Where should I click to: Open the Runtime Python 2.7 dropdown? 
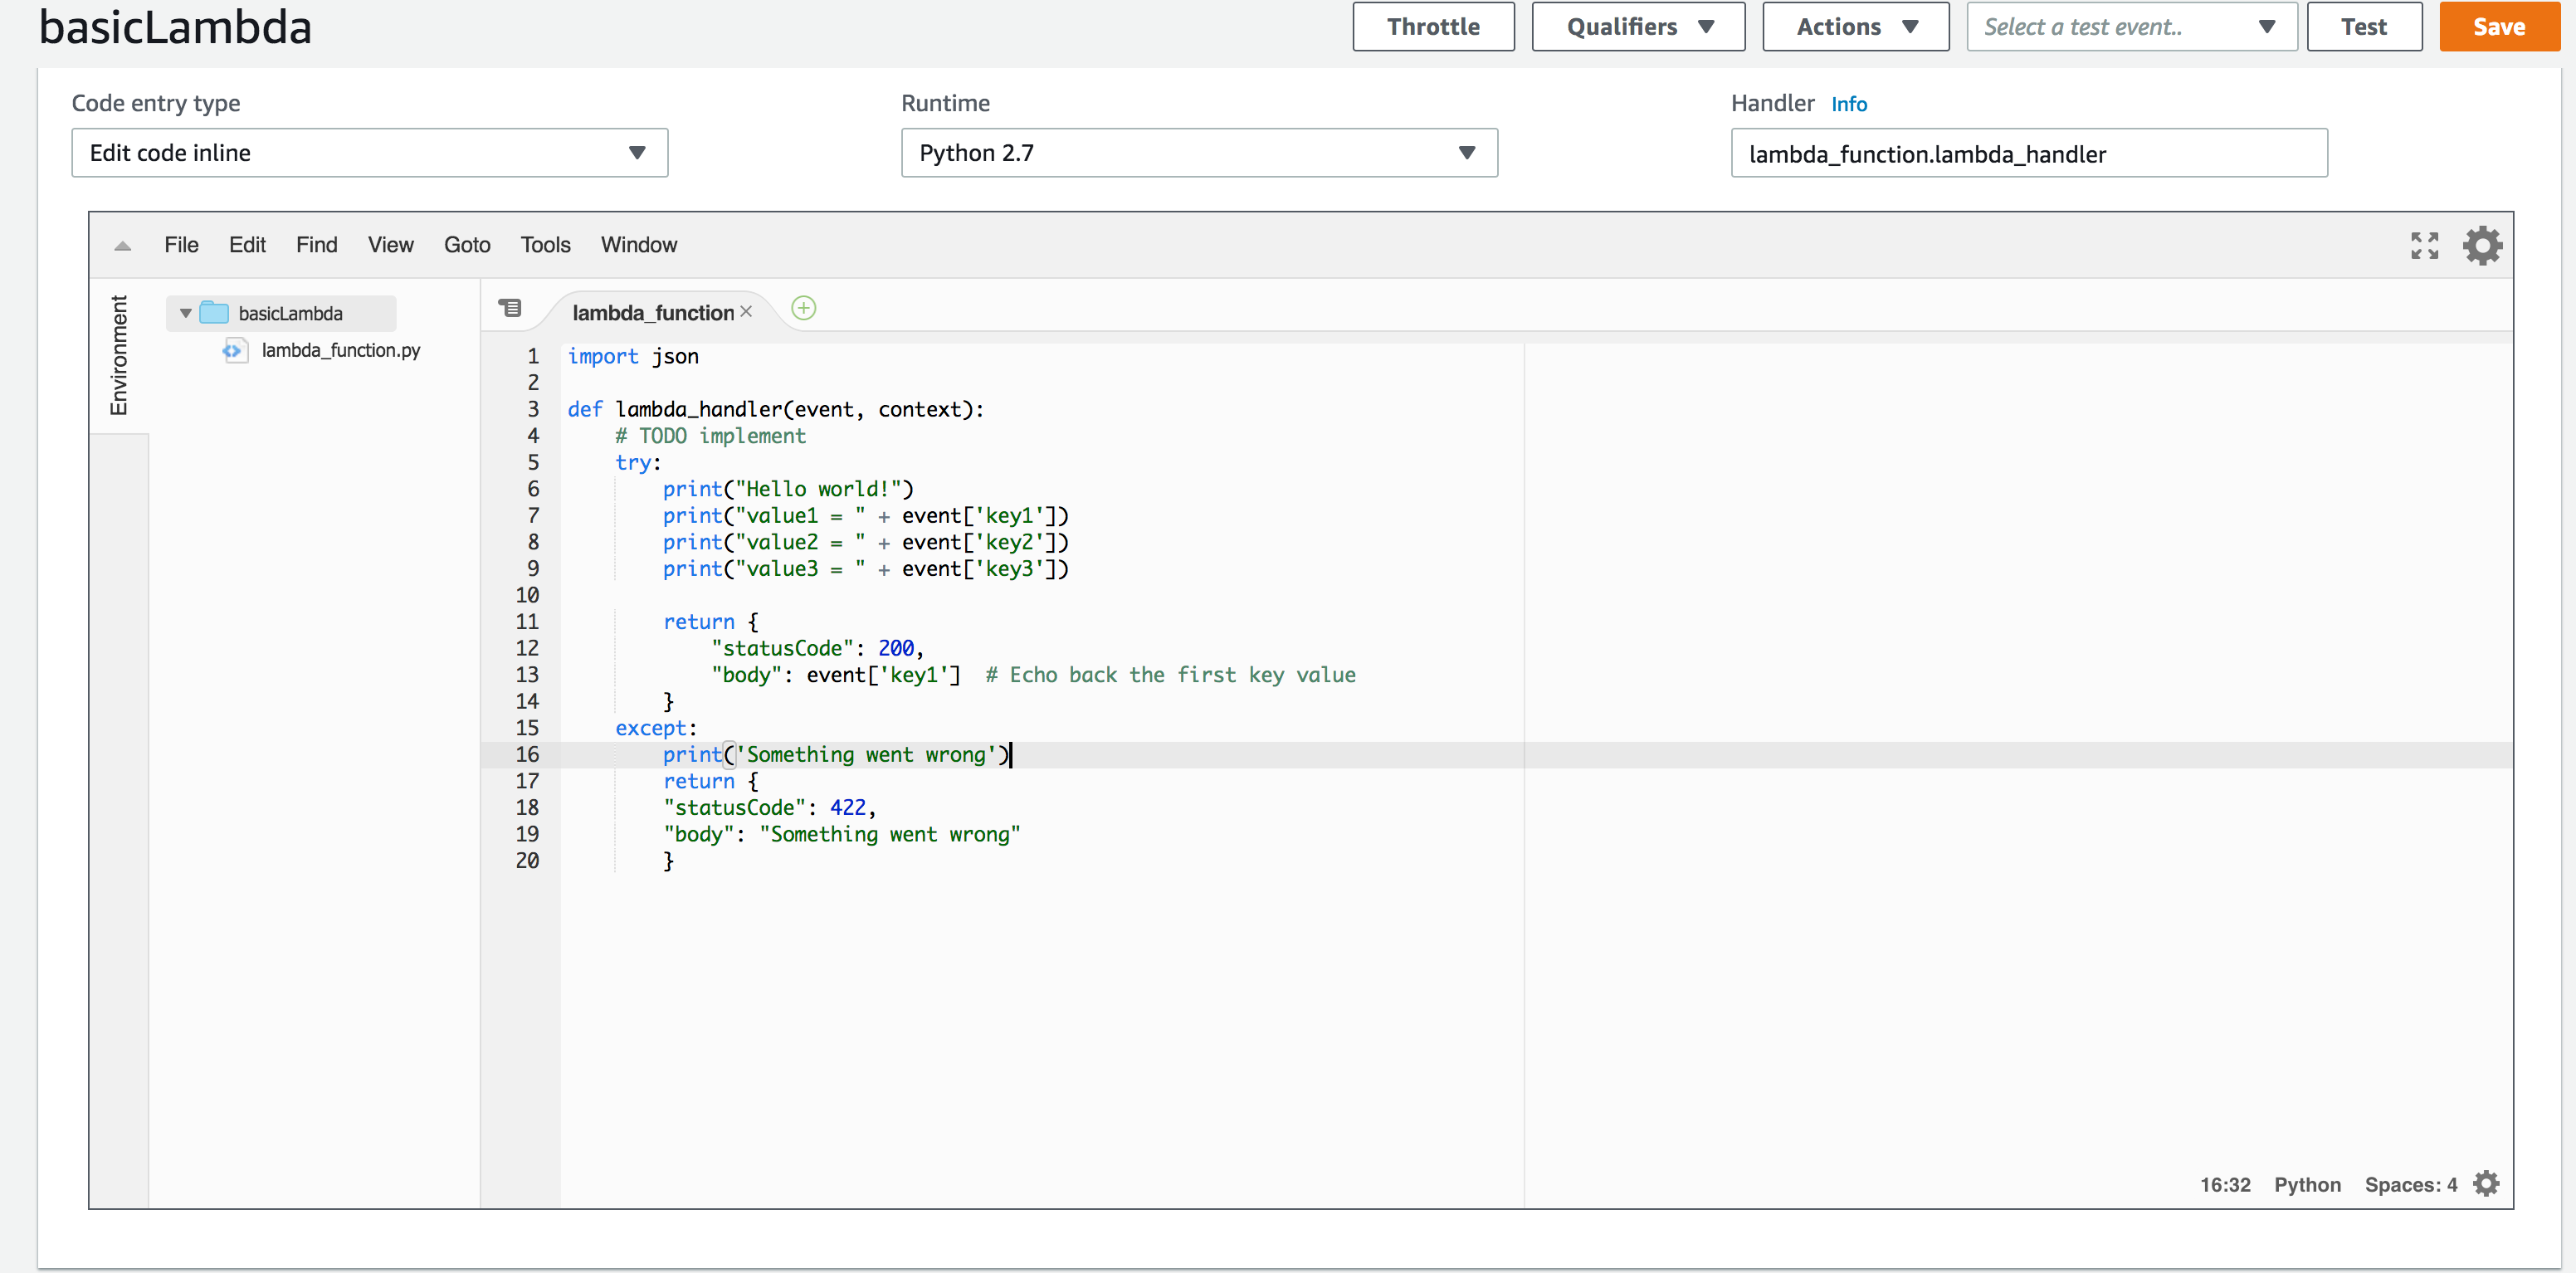tap(1198, 153)
